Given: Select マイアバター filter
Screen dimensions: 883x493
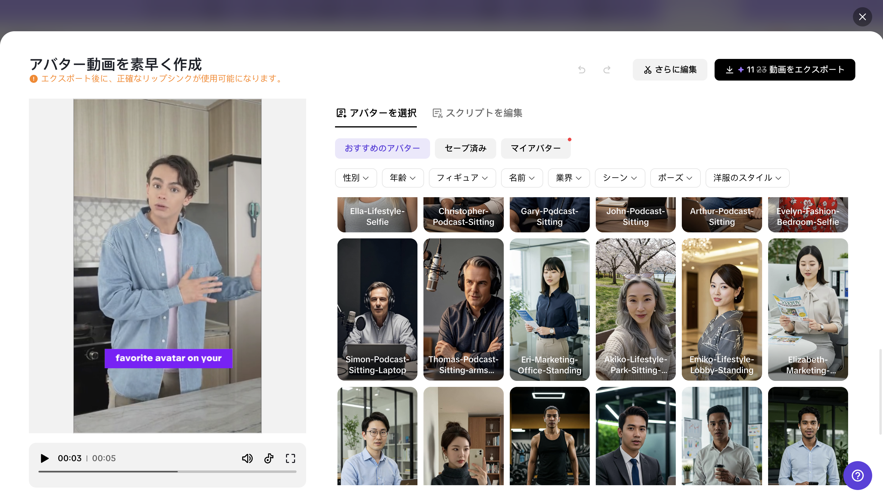Looking at the screenshot, I should (535, 148).
